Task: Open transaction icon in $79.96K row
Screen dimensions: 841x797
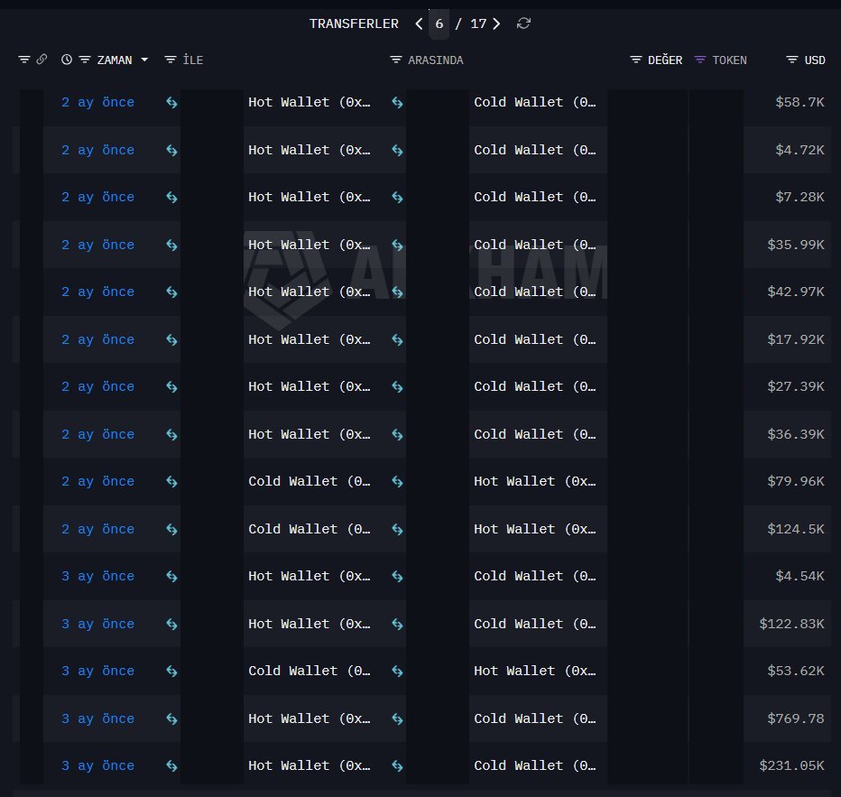Action: coord(171,482)
